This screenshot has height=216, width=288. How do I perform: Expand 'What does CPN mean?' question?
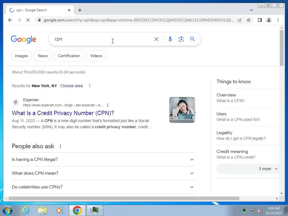[x=103, y=173]
